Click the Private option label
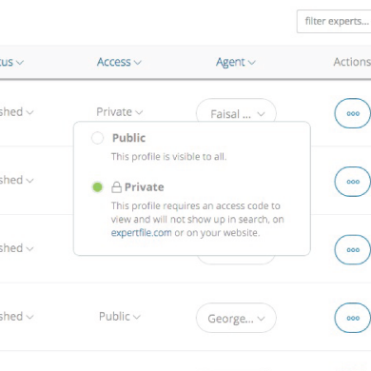 145,187
